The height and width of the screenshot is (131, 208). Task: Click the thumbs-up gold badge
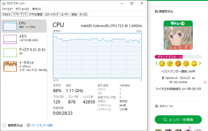162,64
